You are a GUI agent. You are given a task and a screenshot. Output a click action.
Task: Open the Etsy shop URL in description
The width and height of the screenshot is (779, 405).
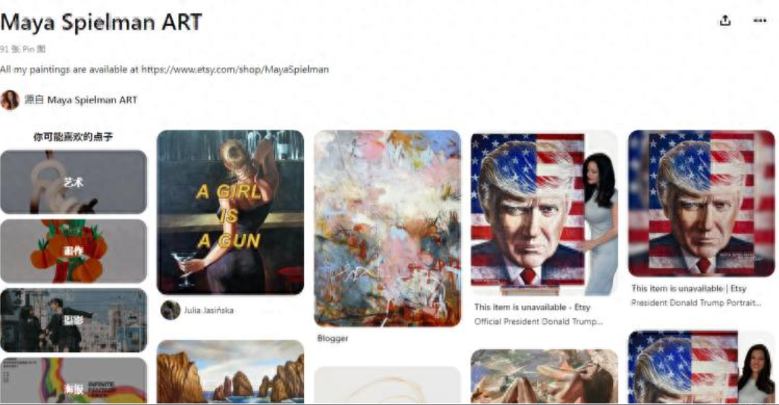tap(235, 69)
